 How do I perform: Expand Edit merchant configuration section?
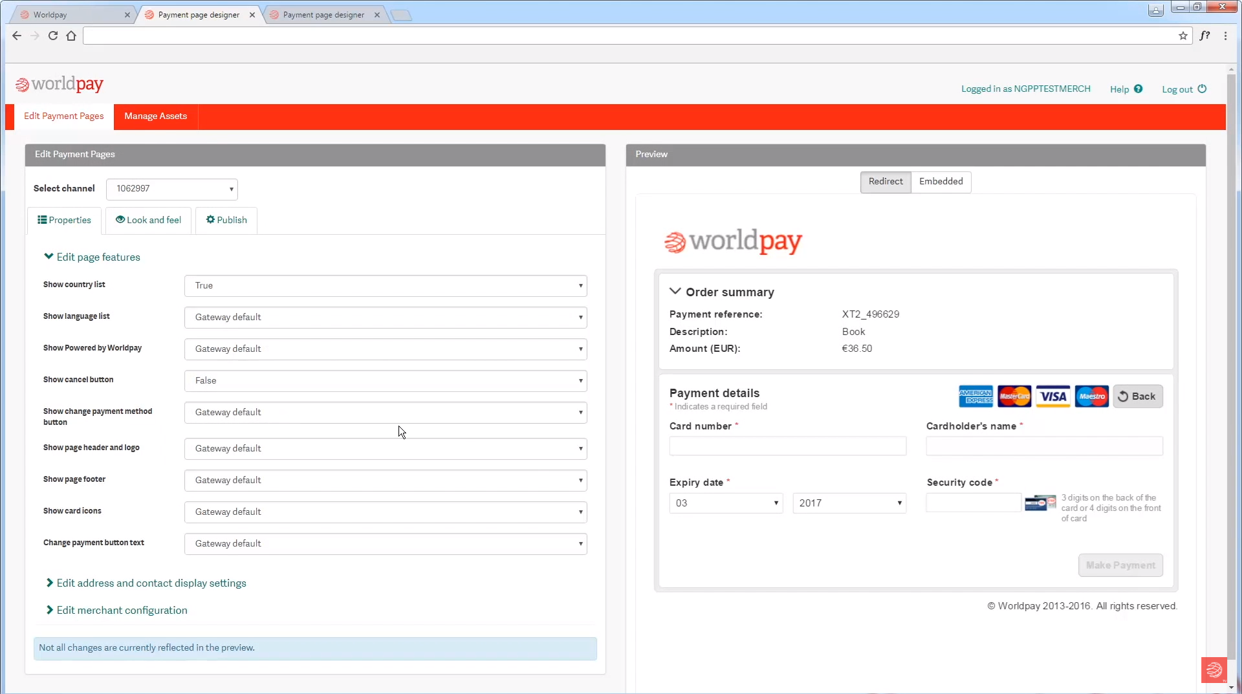coord(116,611)
